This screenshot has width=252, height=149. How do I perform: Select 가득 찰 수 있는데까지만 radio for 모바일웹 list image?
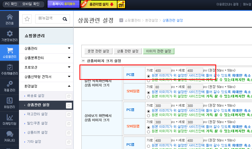tap(148, 97)
